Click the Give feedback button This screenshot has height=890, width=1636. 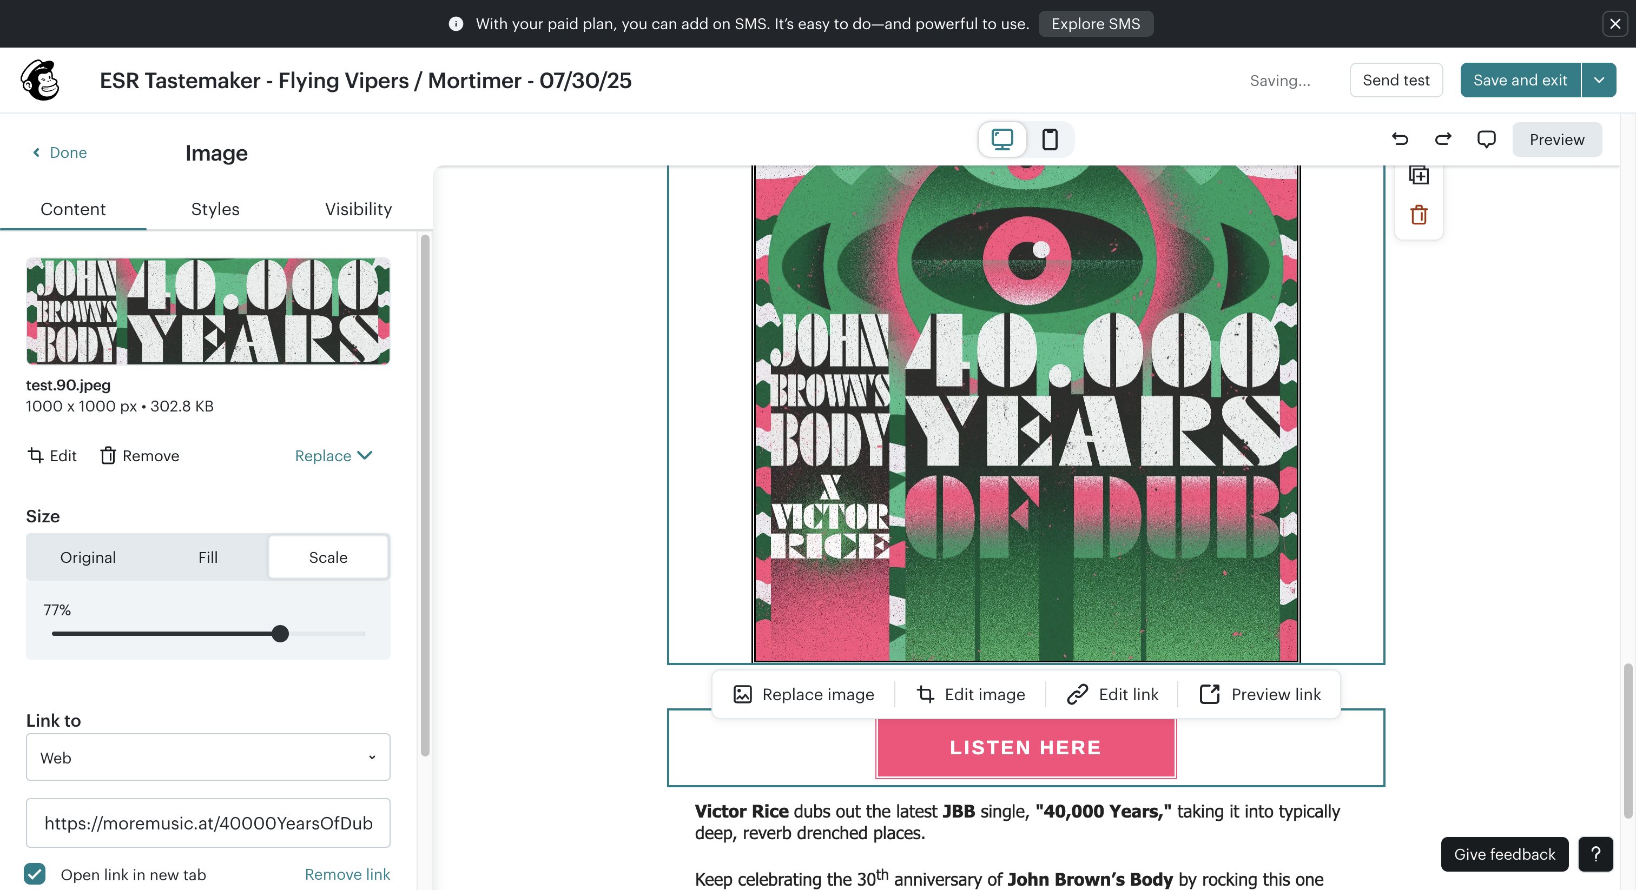coord(1505,854)
